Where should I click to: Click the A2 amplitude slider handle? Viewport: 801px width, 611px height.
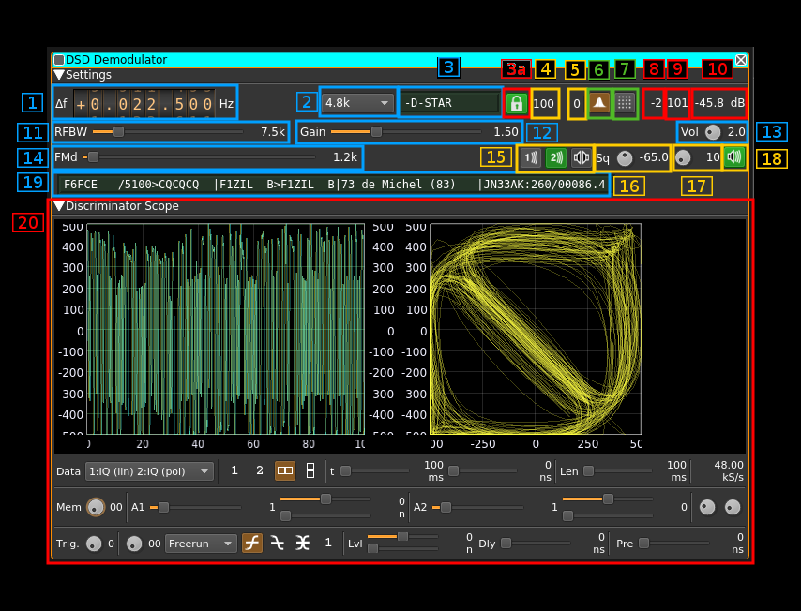click(446, 507)
